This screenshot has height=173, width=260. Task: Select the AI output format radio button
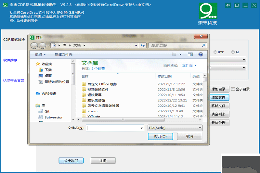[233, 52]
